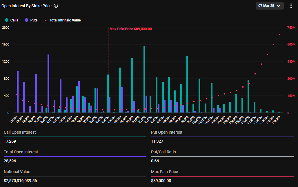Screen dimensions: 298x187
Task: Select the Max Pain Price value below the chart
Action: click(x=161, y=181)
